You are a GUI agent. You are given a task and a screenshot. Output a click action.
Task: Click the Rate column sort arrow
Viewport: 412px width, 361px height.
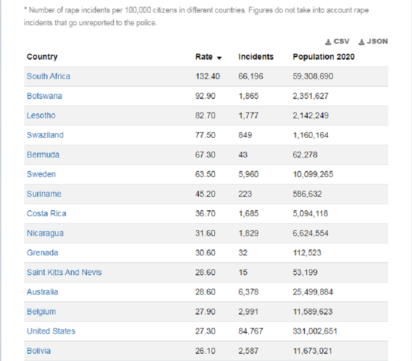pyautogui.click(x=219, y=58)
